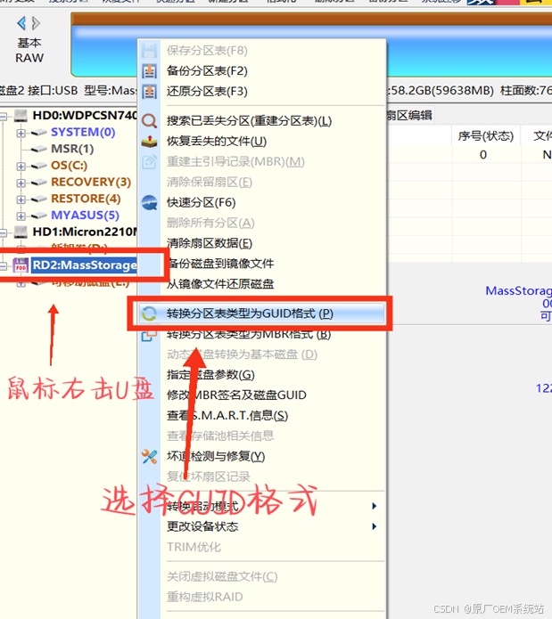Click the Convert to MBR format icon

(x=149, y=336)
